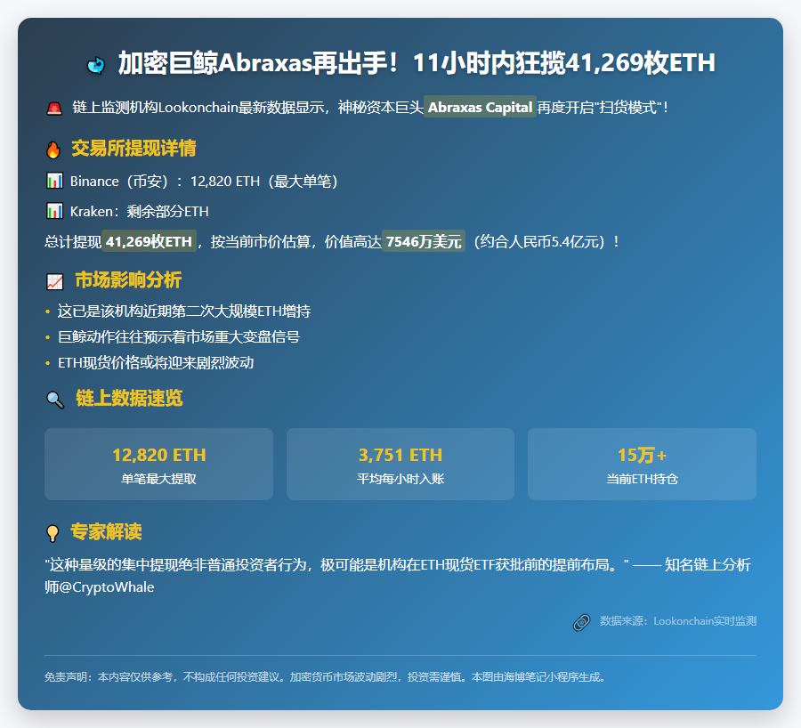Click the chain link icon near 数据来源
Image resolution: width=801 pixels, height=728 pixels.
pos(582,622)
